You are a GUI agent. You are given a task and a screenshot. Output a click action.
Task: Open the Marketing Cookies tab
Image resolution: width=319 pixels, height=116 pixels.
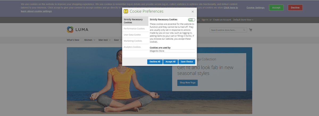[133, 41]
